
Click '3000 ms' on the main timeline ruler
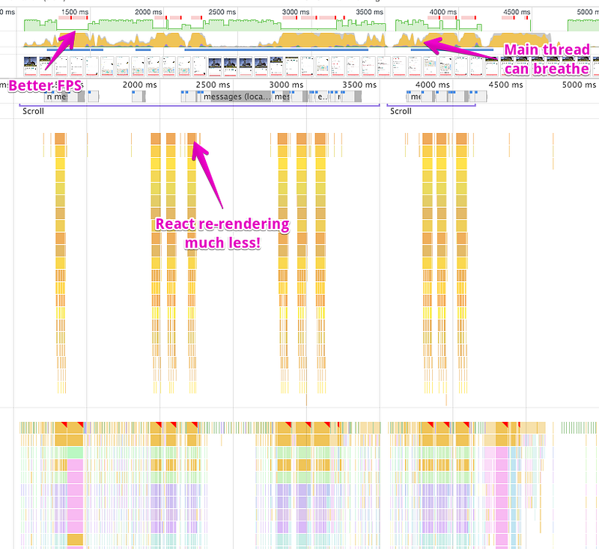286,85
